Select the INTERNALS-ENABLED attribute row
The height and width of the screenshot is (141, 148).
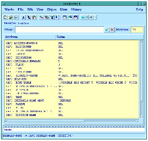click(72, 61)
